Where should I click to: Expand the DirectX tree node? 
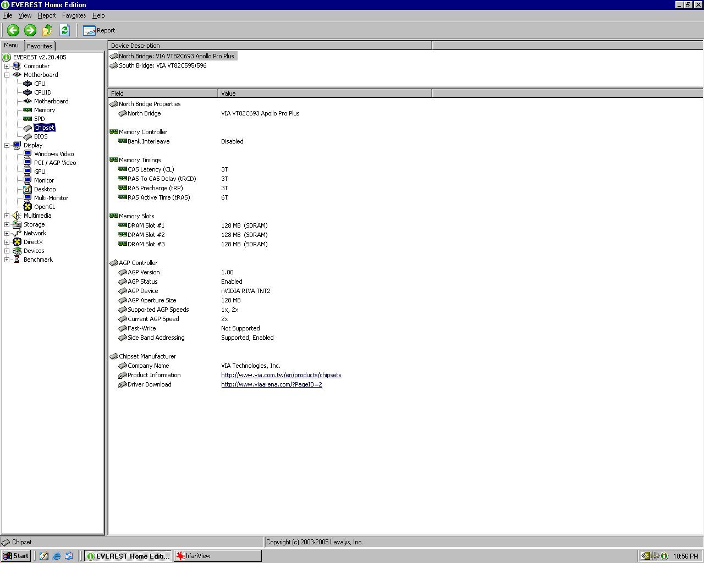pyautogui.click(x=7, y=242)
